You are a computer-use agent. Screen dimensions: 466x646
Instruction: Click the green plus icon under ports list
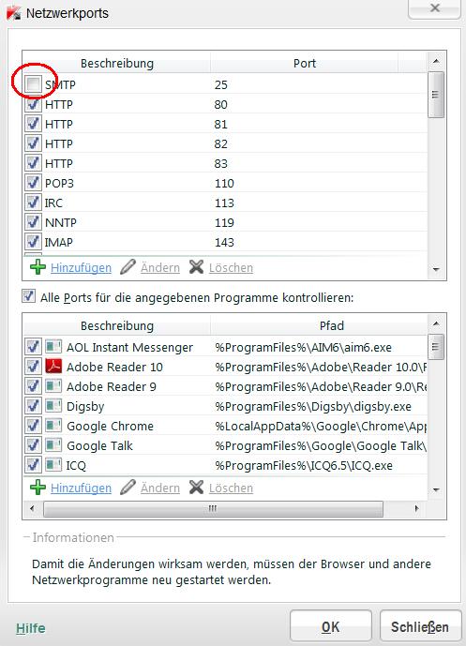coord(38,267)
